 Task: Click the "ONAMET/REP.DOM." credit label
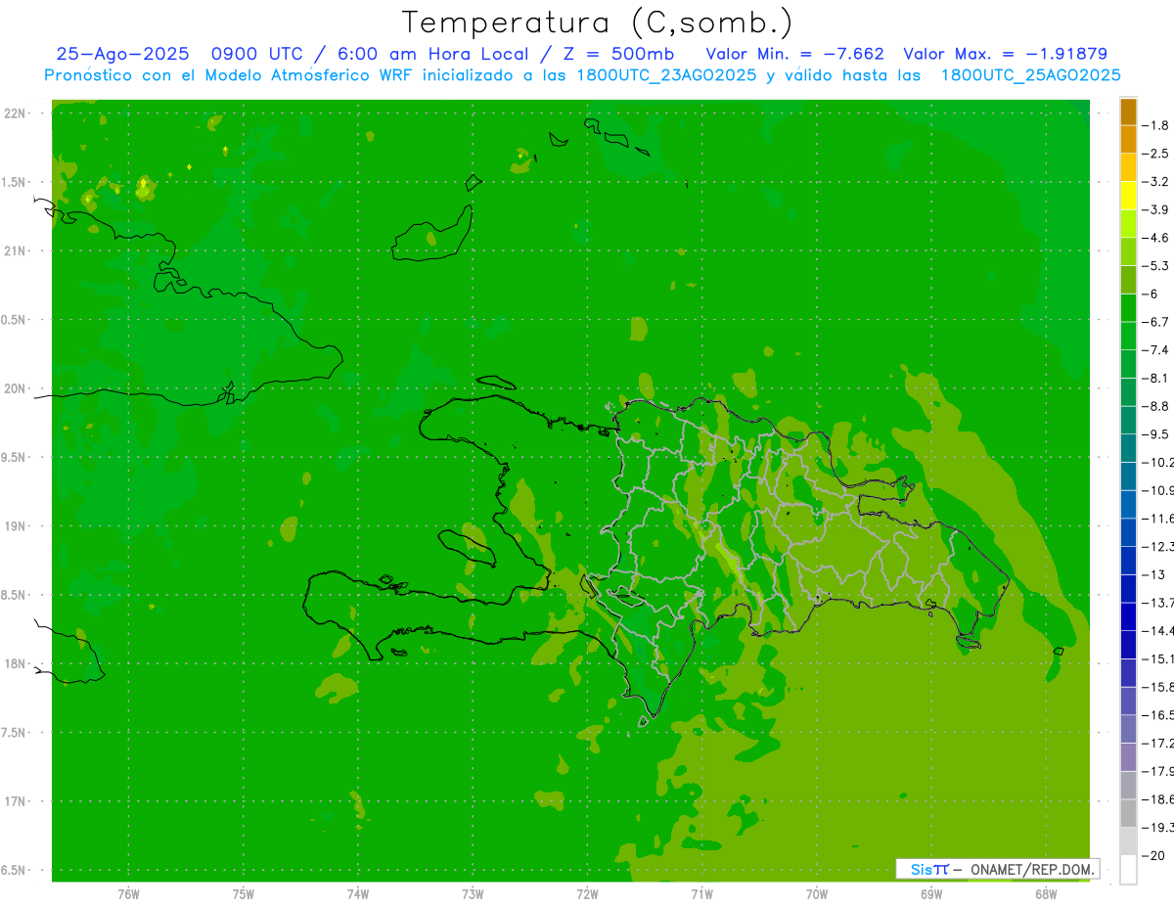[x=1033, y=869]
